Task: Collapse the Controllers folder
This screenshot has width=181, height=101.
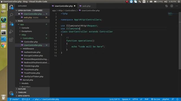Action: [33, 38]
